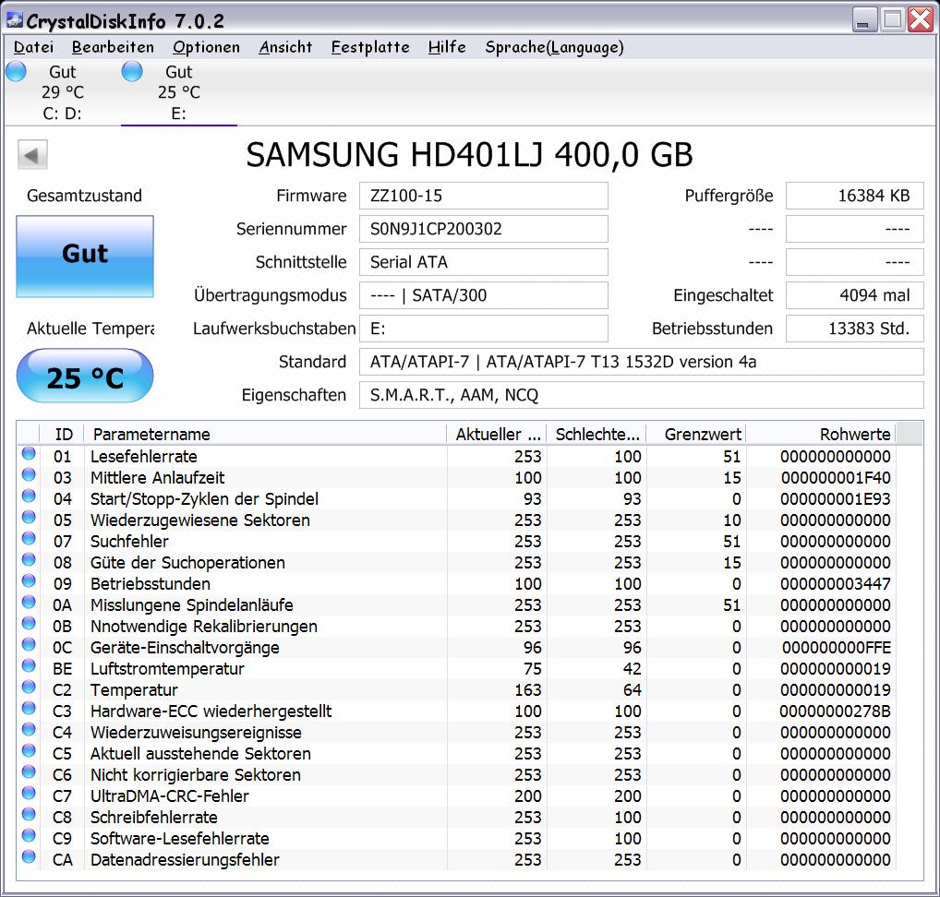Click the 25 °C temperature button
Image resolution: width=940 pixels, height=897 pixels.
tap(85, 376)
